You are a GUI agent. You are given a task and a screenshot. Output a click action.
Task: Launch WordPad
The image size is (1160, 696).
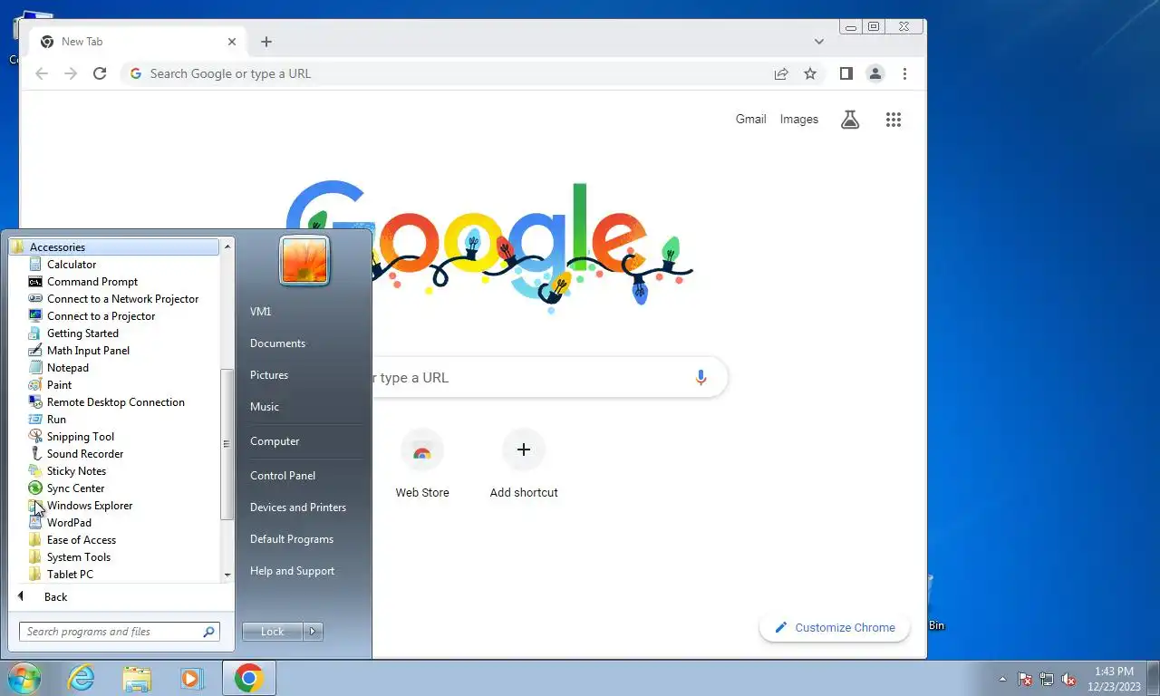(69, 523)
